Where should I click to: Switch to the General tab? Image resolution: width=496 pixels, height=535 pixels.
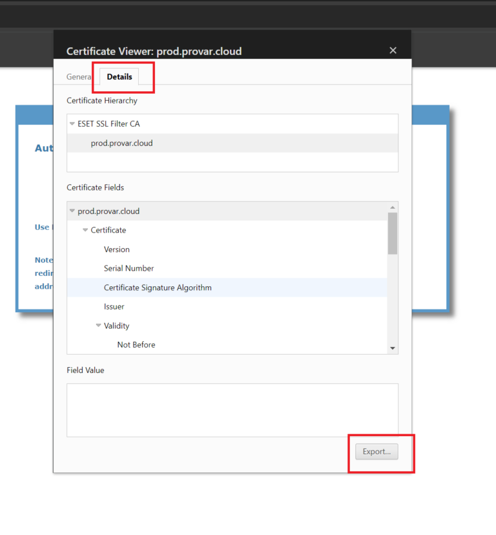click(79, 77)
